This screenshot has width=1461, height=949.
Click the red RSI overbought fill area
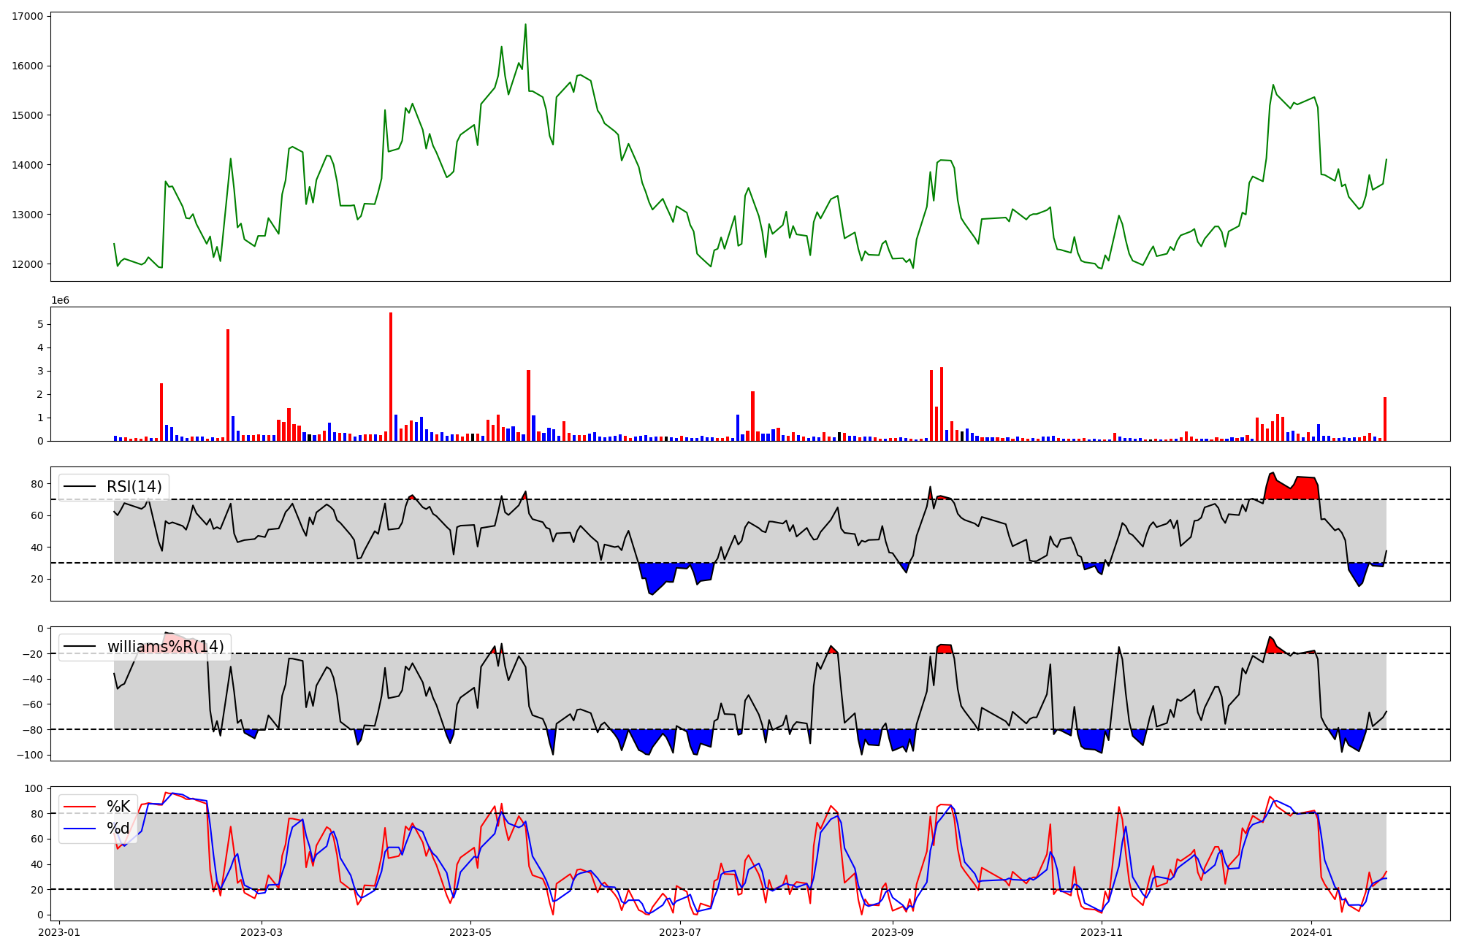(1292, 489)
